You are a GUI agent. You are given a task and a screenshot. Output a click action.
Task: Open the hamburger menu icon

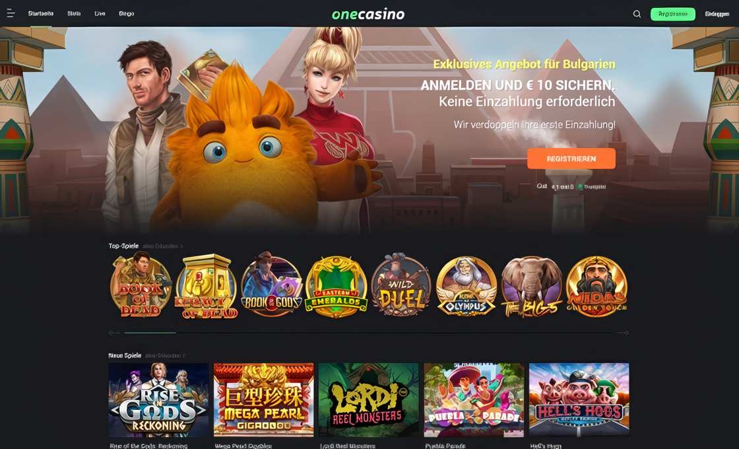click(x=11, y=14)
